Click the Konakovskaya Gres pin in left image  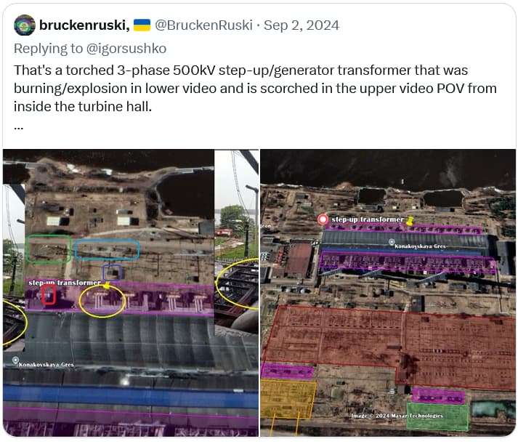click(15, 360)
